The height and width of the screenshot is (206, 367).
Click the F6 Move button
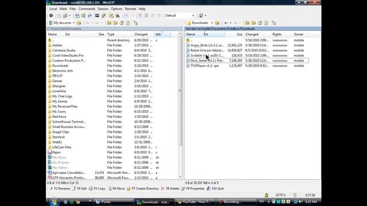(116, 188)
